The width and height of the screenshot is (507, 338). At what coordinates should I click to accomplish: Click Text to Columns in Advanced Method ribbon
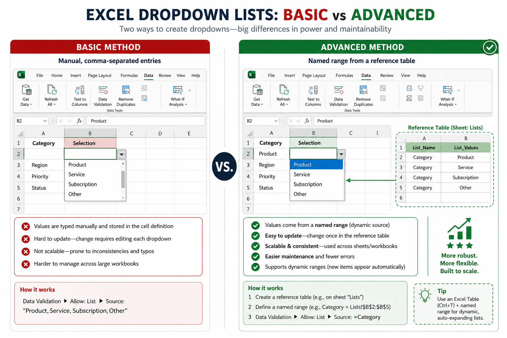click(313, 96)
